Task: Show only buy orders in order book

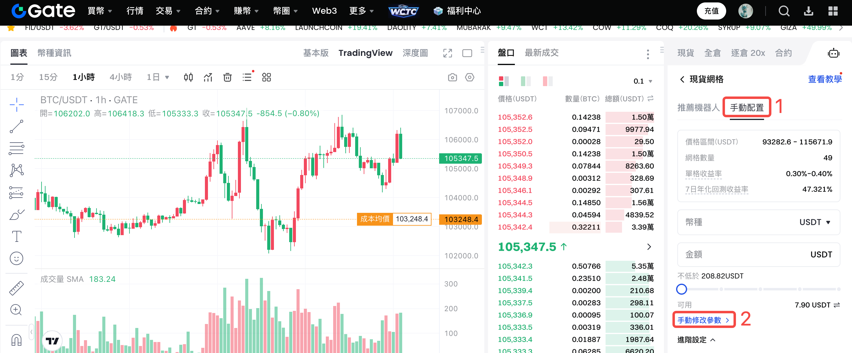Action: [525, 81]
